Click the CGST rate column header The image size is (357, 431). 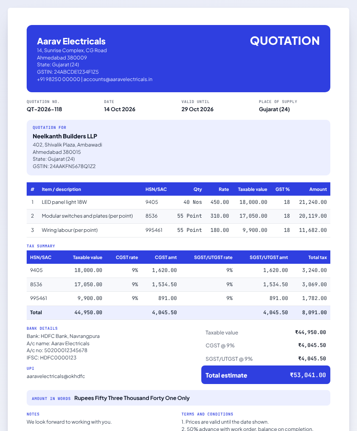coord(127,258)
